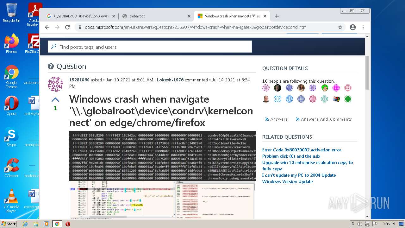The width and height of the screenshot is (405, 228).
Task: Open the green-haired follower avatar
Action: (324, 88)
